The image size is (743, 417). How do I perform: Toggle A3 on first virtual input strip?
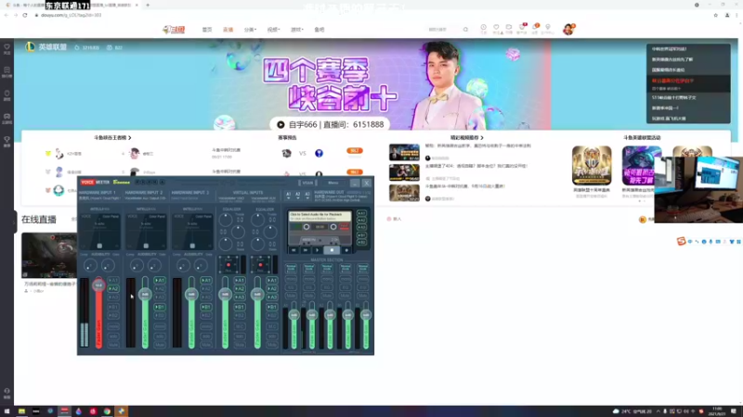tap(240, 297)
